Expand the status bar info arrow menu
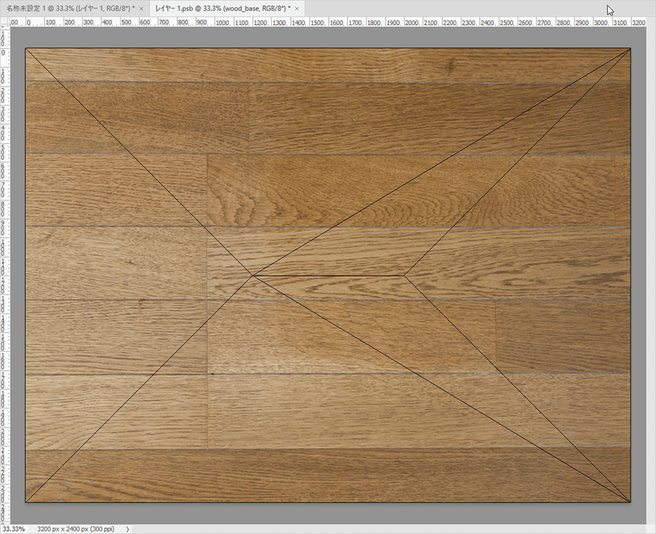The height and width of the screenshot is (534, 656). [128, 528]
